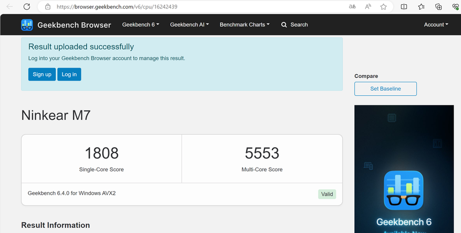The height and width of the screenshot is (233, 461).
Task: Click the Geekbench 6.4.0 for Windows AVX2 text
Action: tap(71, 193)
